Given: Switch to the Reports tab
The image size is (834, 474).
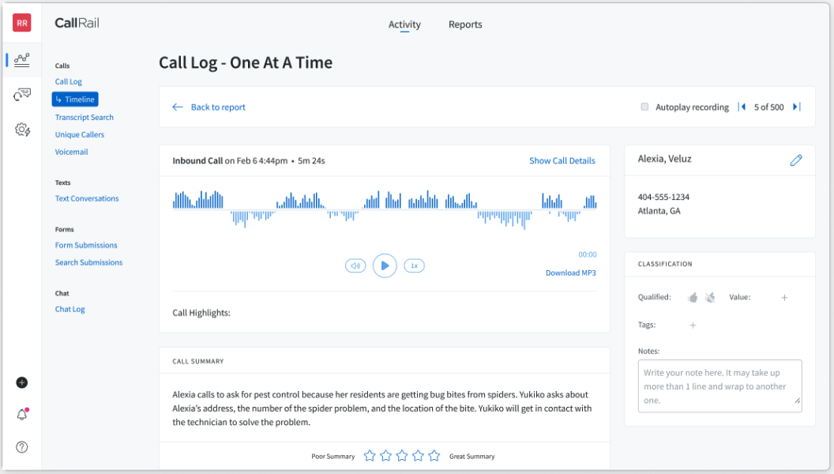Looking at the screenshot, I should point(465,24).
